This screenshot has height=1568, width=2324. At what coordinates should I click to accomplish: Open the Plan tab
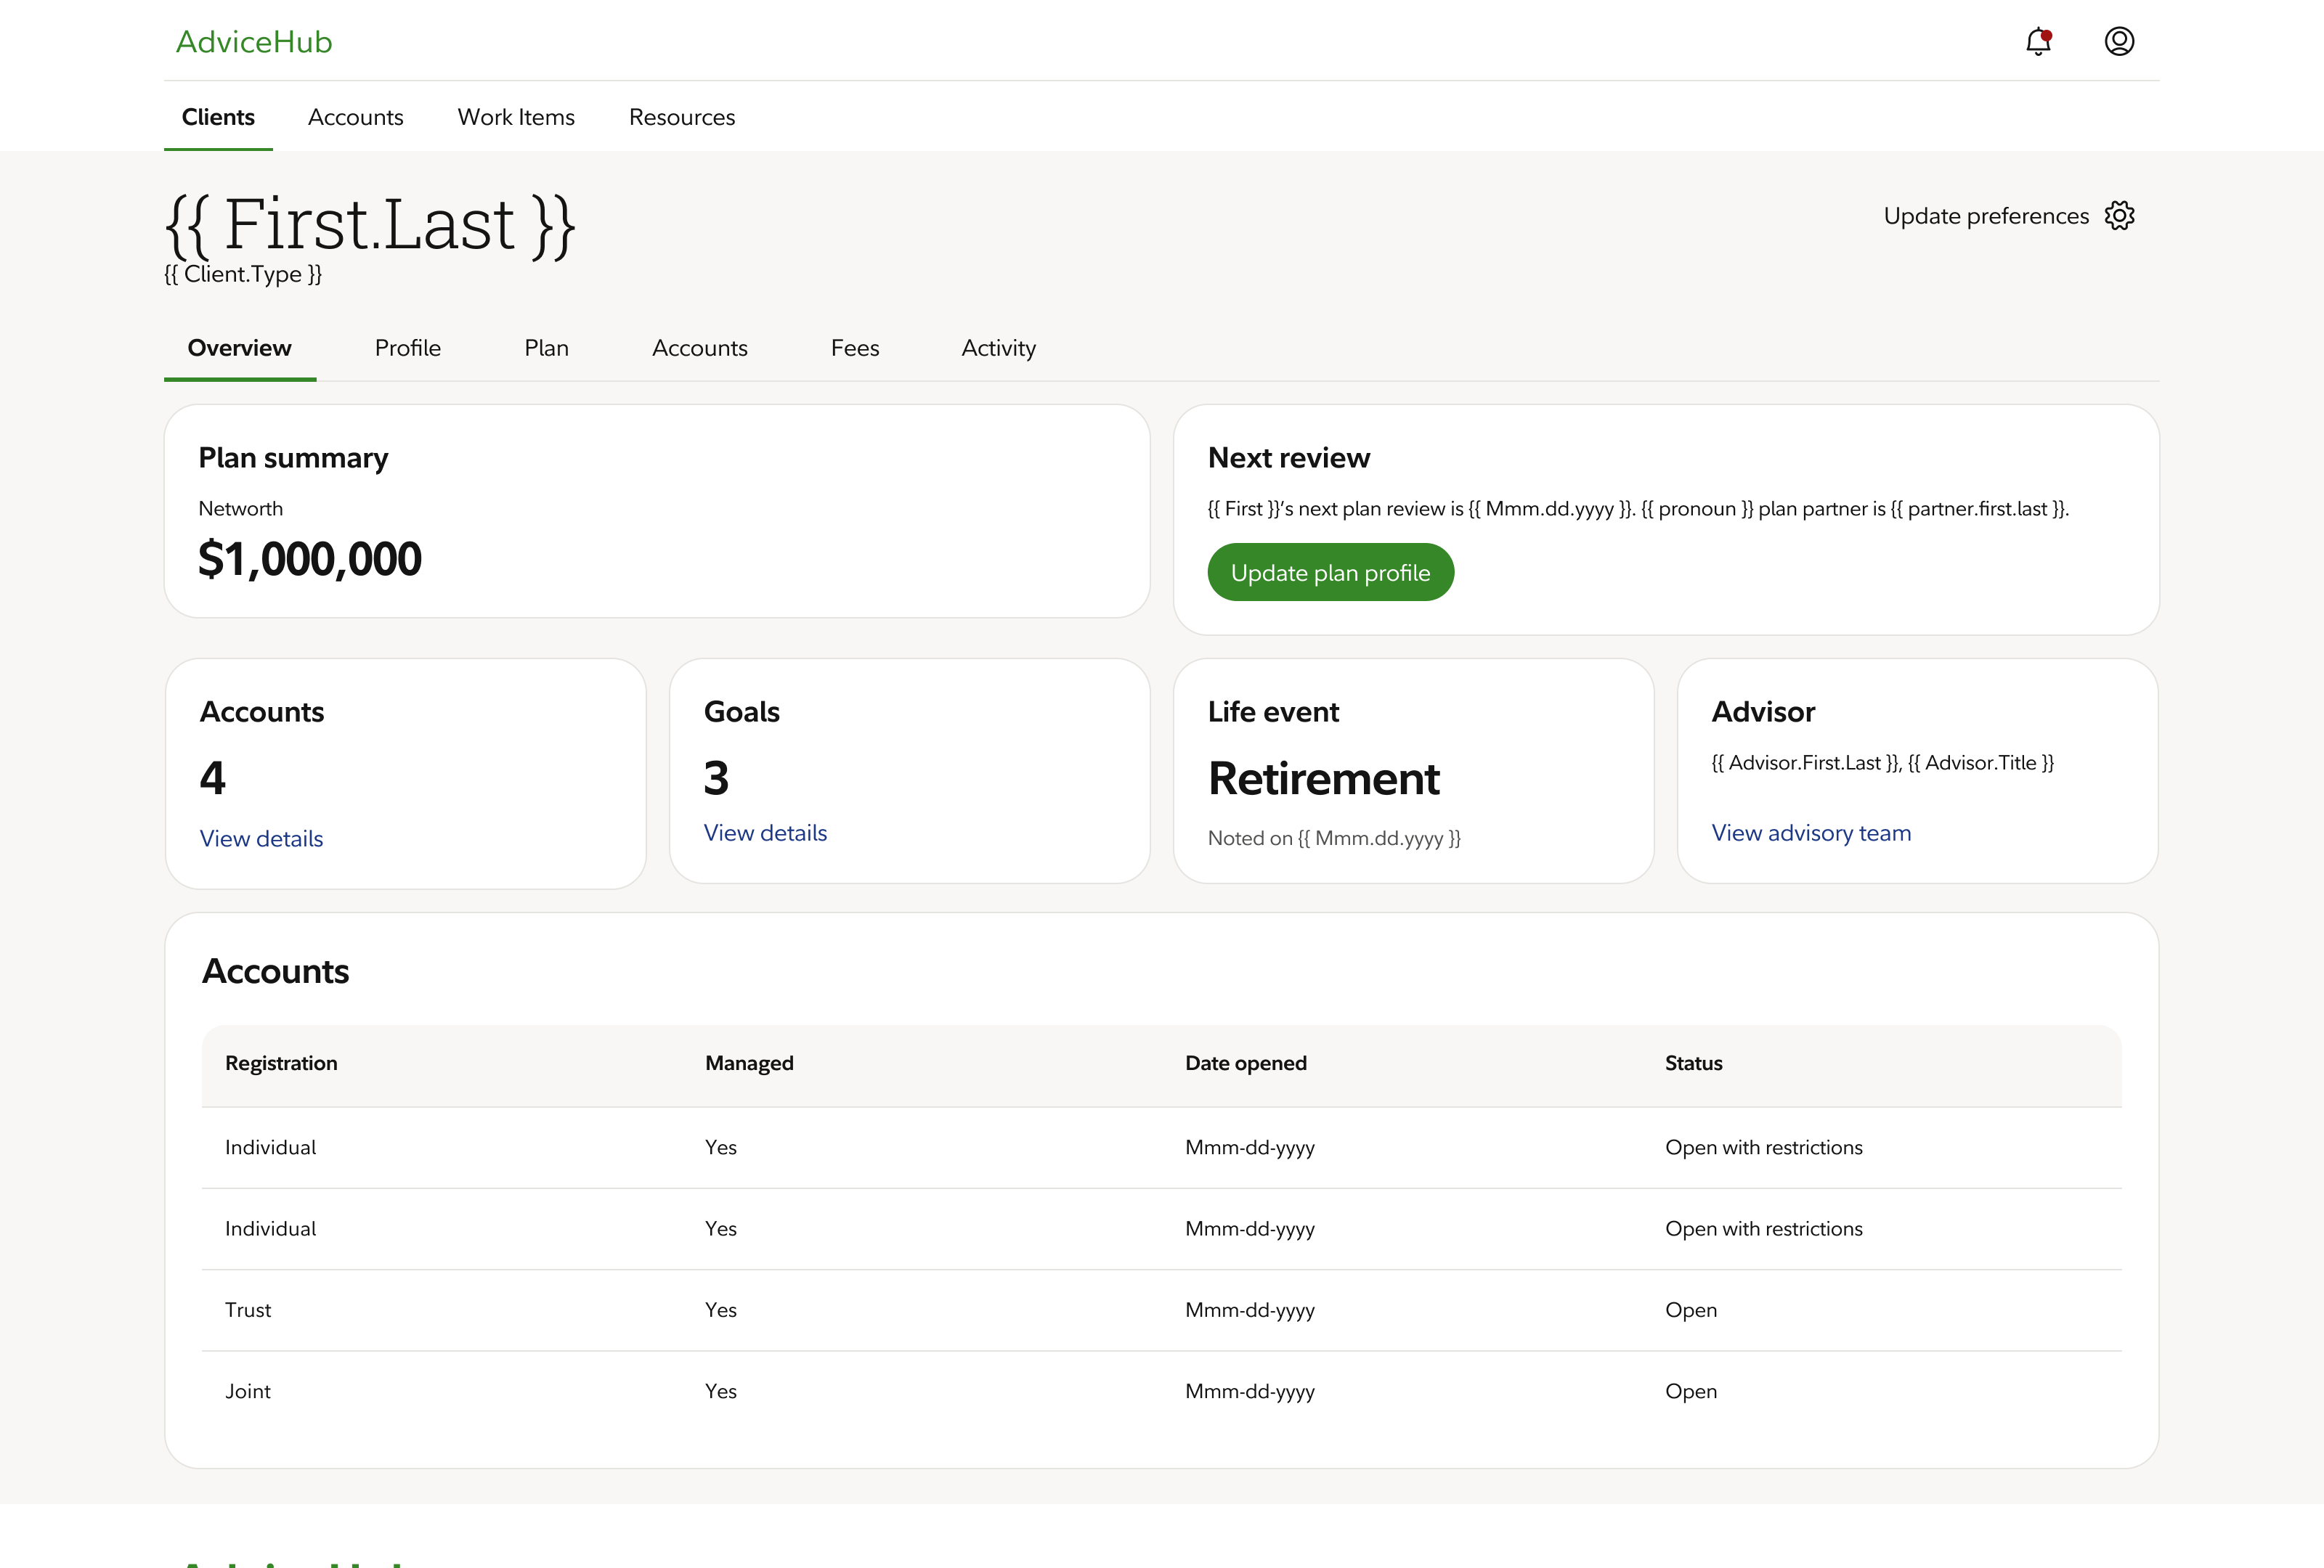click(x=546, y=348)
